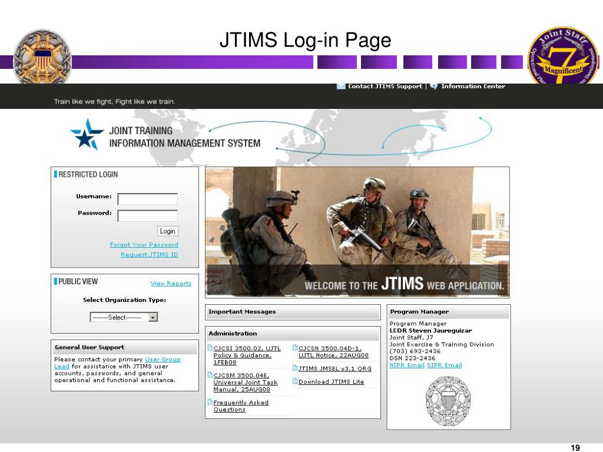Open Download JTIMS Lite link

(x=331, y=381)
